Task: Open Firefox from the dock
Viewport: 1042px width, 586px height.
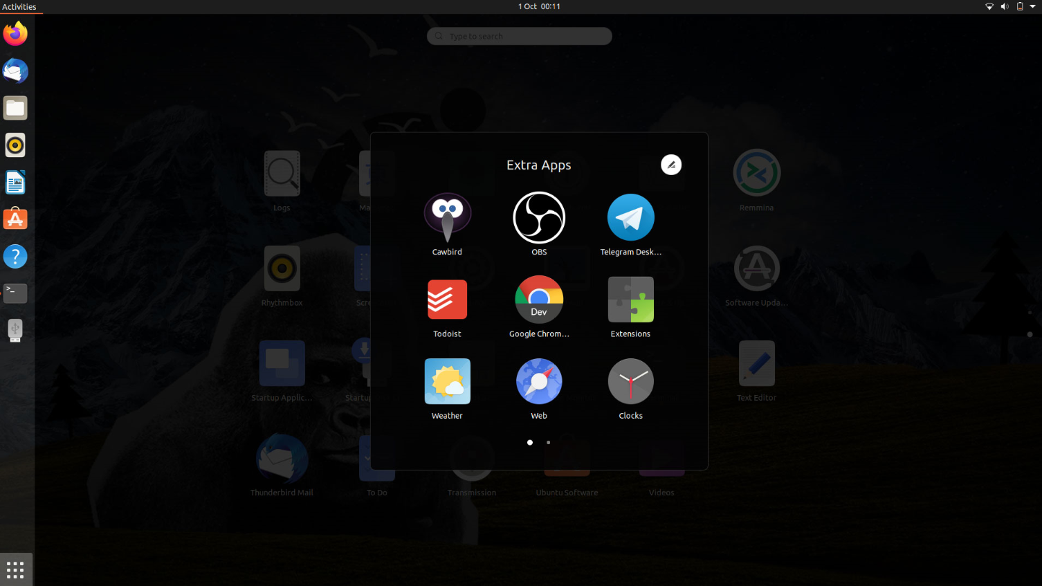Action: [15, 33]
